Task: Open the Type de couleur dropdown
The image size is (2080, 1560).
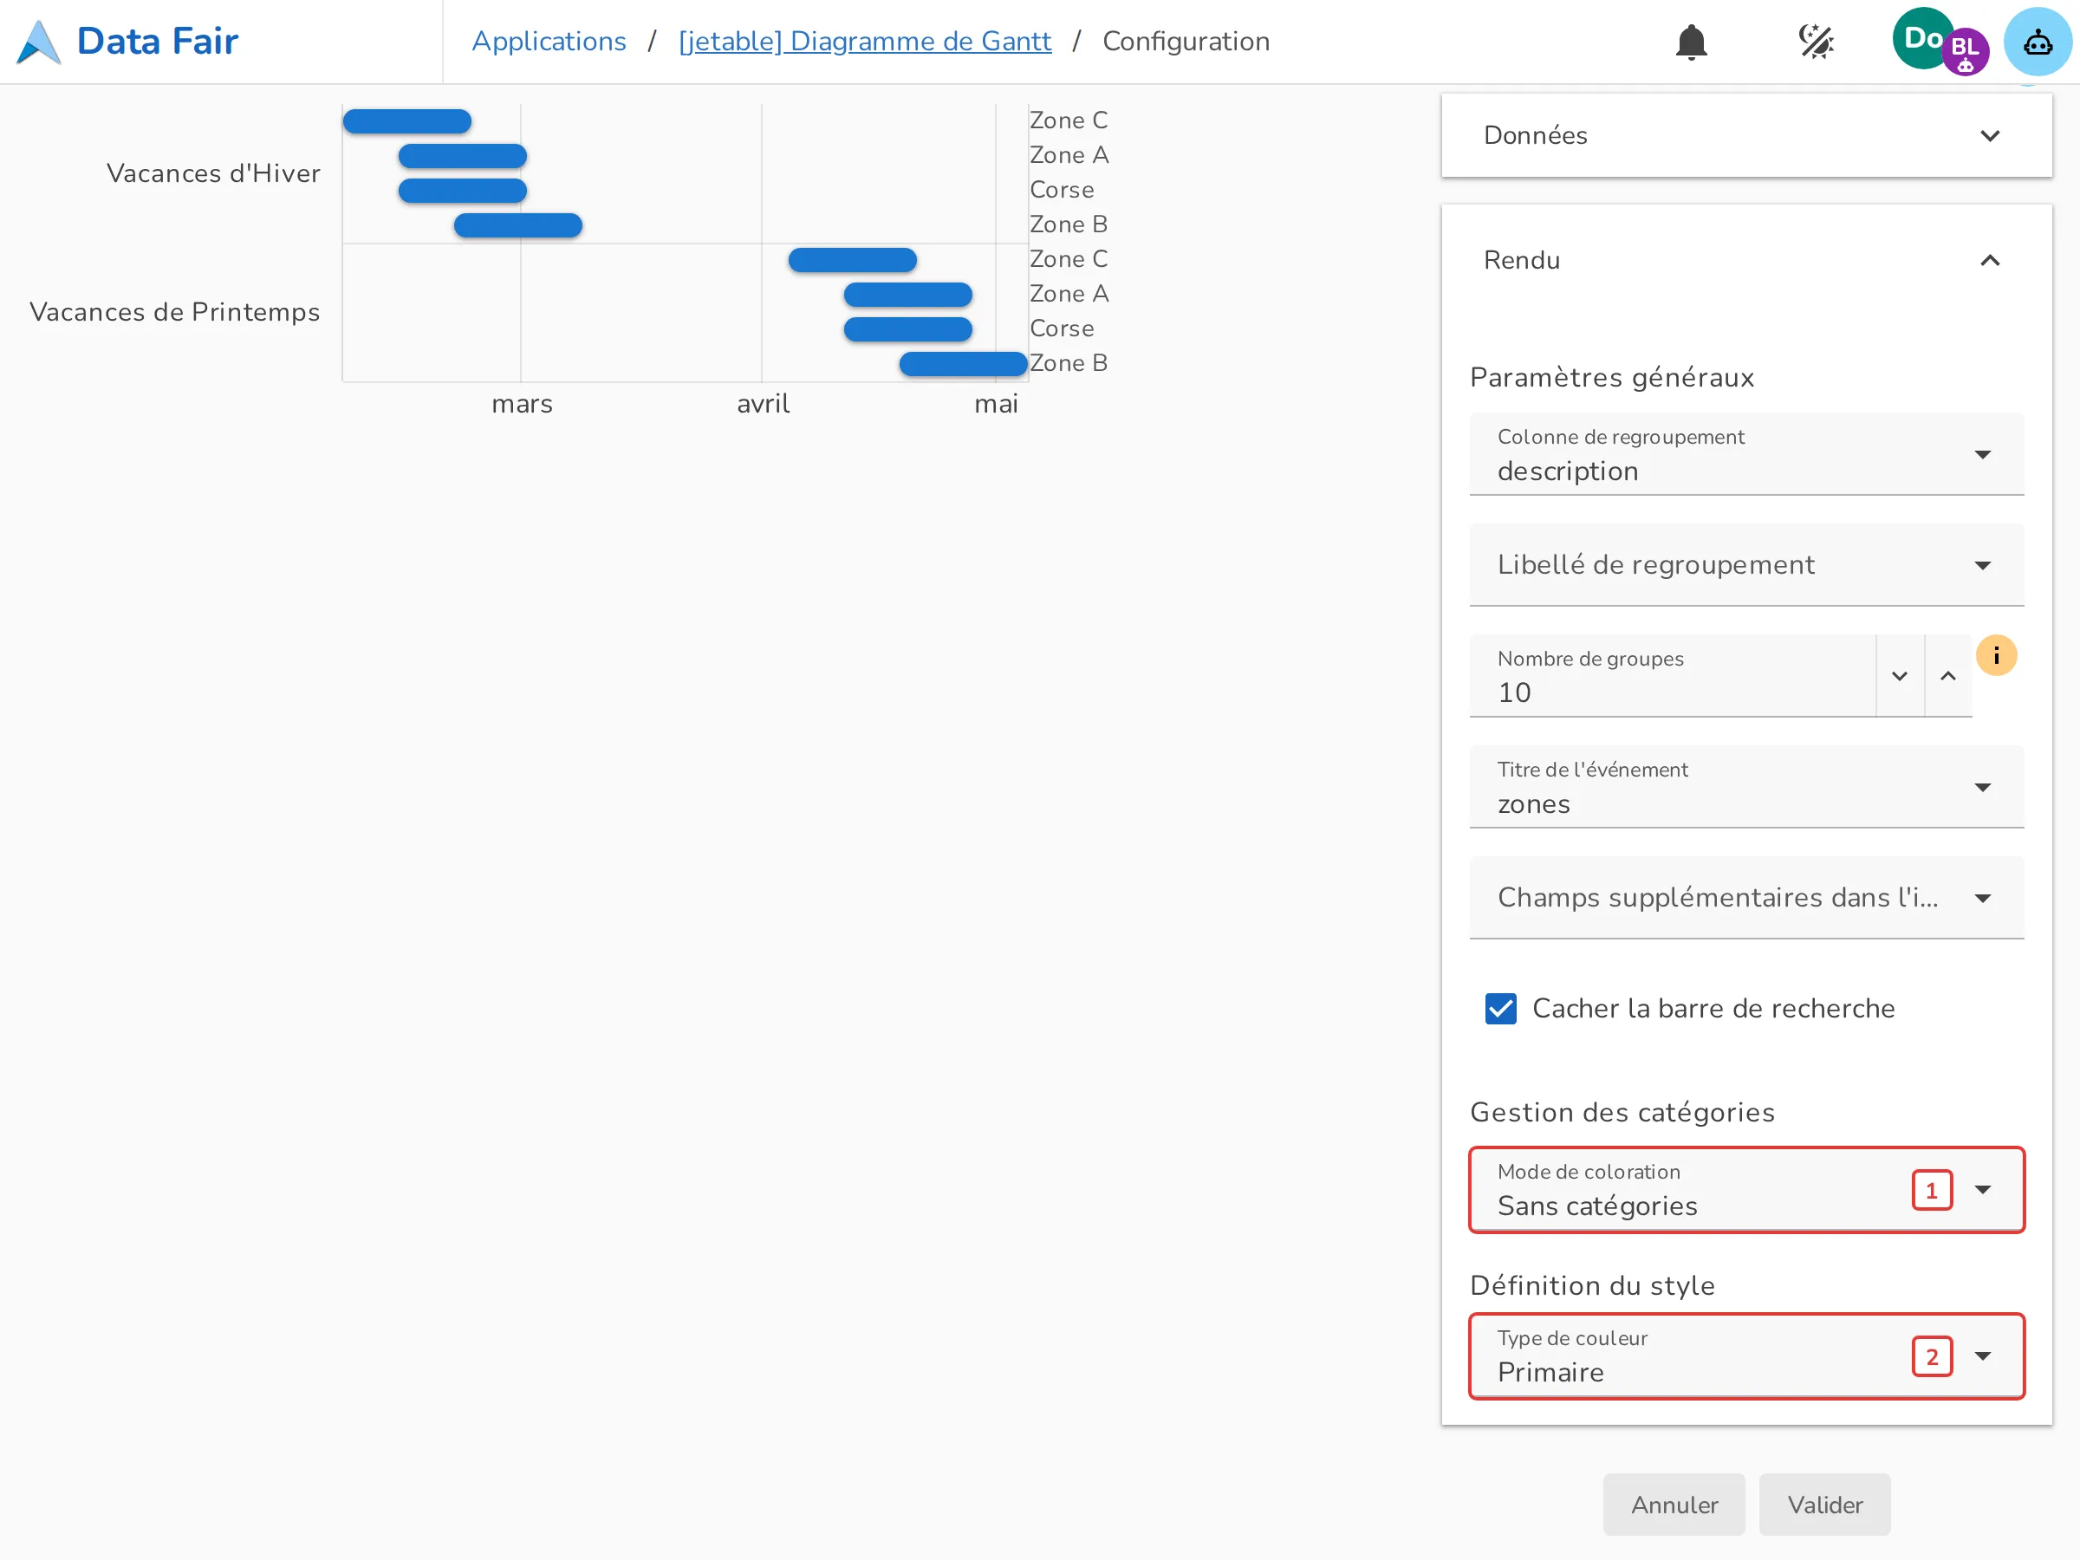Action: [x=1746, y=1356]
